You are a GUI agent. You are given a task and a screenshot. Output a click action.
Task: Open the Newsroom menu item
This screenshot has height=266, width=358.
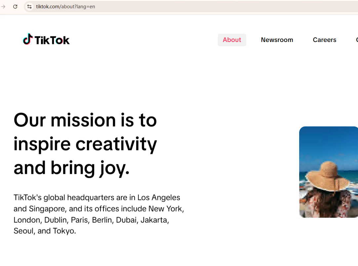tap(277, 40)
